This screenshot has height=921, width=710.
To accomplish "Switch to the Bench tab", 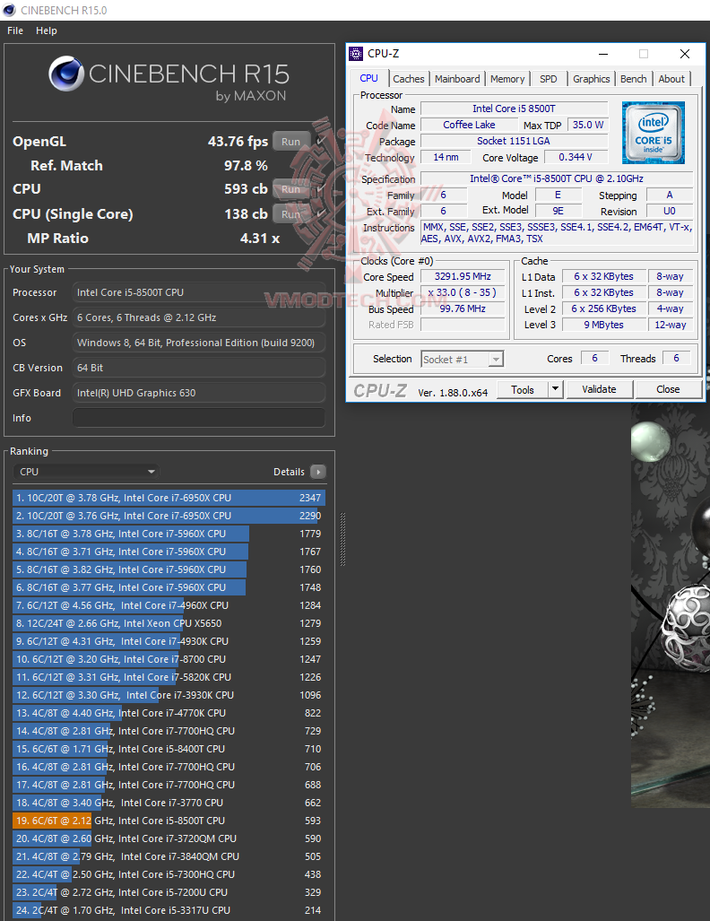I will click(x=633, y=79).
